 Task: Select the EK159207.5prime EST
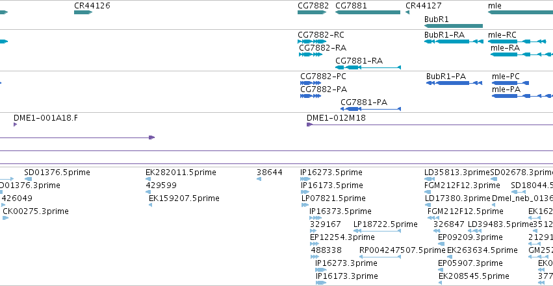click(150, 205)
